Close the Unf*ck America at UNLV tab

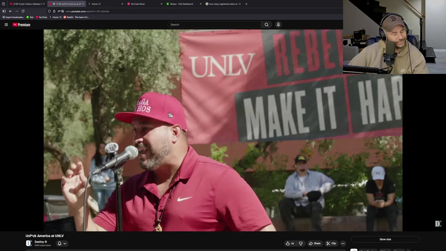(x=83, y=4)
